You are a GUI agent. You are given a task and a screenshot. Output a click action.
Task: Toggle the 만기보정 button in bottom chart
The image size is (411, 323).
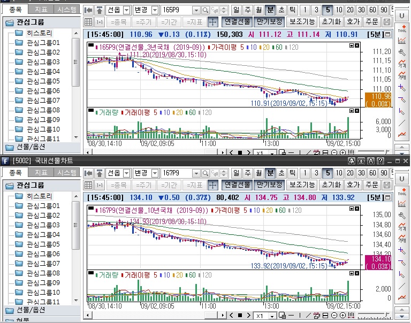[x=269, y=185]
